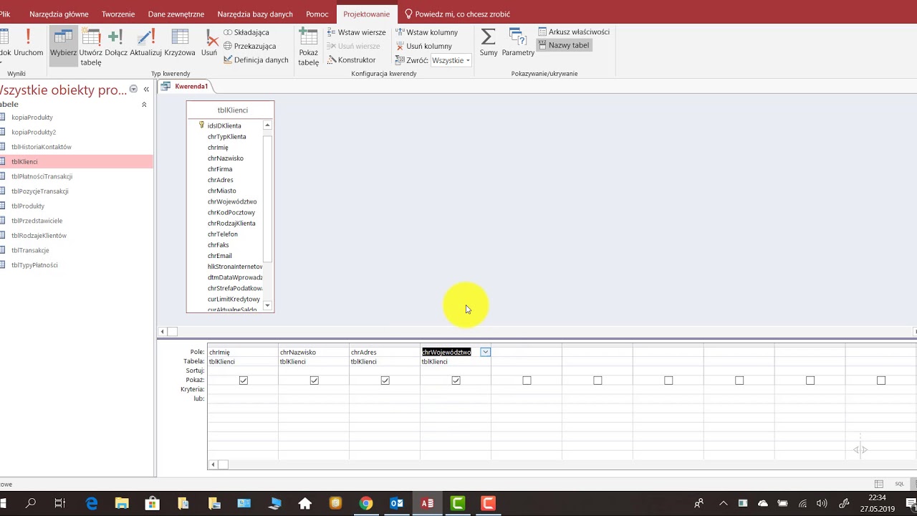Uncheck Pokaż for chrImię column
This screenshot has width=917, height=516.
[x=244, y=381]
